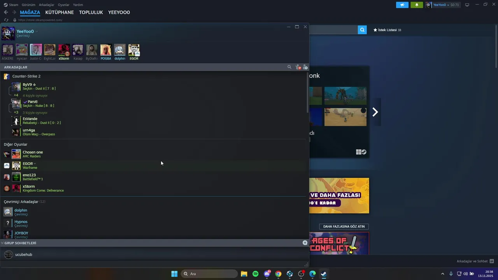Click DAHA FAZLASINA GÖZ ATIN button
The width and height of the screenshot is (498, 280).
[x=344, y=226]
